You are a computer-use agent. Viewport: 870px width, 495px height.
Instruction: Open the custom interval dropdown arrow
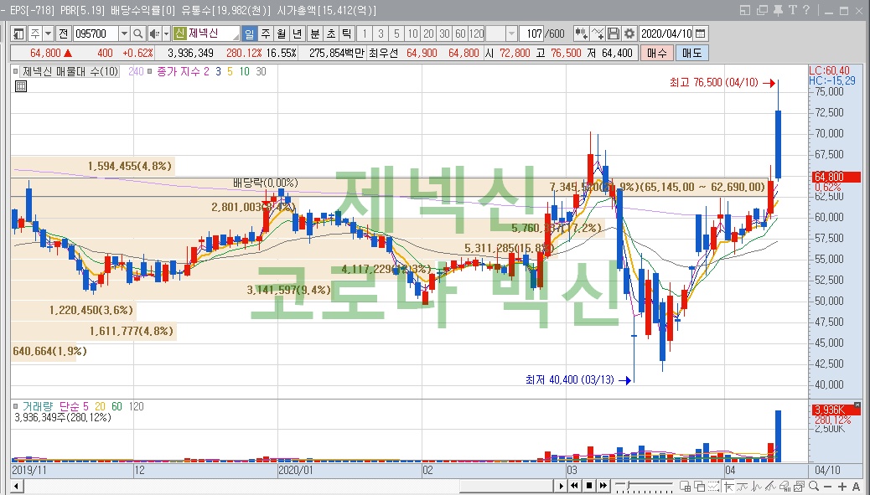point(511,34)
